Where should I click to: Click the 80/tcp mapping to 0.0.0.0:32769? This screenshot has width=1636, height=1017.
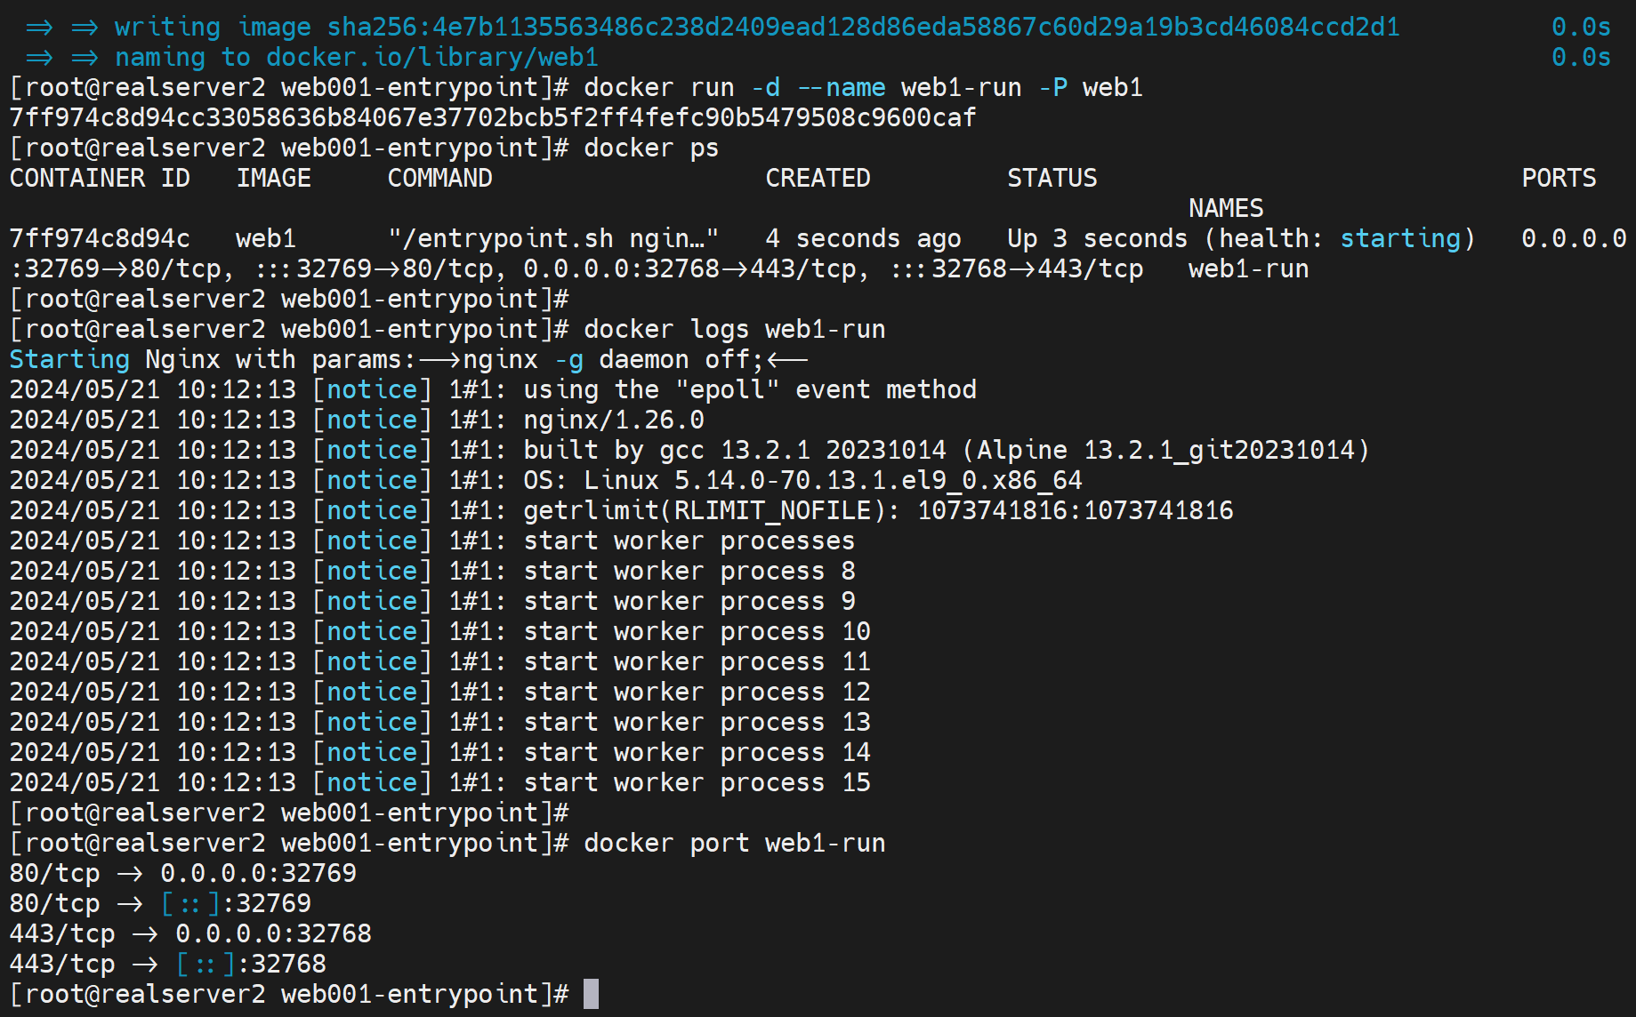point(182,873)
